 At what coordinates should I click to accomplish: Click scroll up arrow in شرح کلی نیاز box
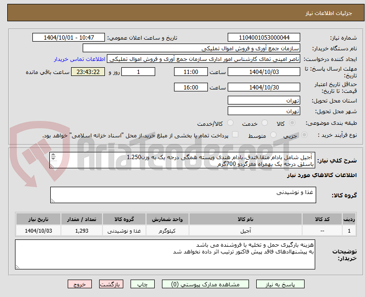[53, 155]
